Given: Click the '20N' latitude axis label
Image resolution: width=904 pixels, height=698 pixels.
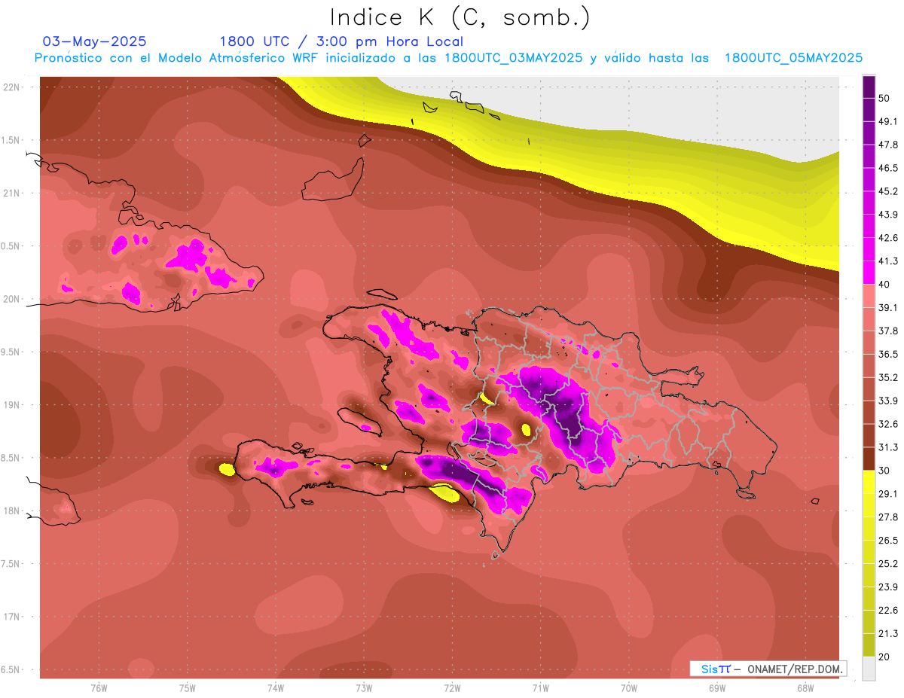Looking at the screenshot, I should pyautogui.click(x=12, y=299).
